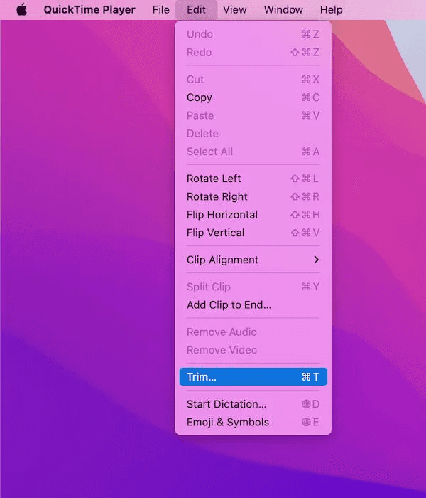426x498 pixels.
Task: Open the Help menu
Action: [x=332, y=9]
